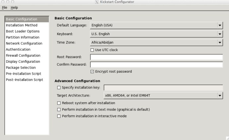Select Package Selection in the sidebar

point(27,68)
